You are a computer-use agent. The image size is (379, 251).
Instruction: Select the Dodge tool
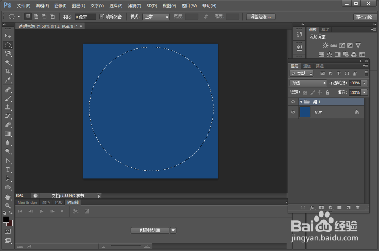[x=8, y=151]
